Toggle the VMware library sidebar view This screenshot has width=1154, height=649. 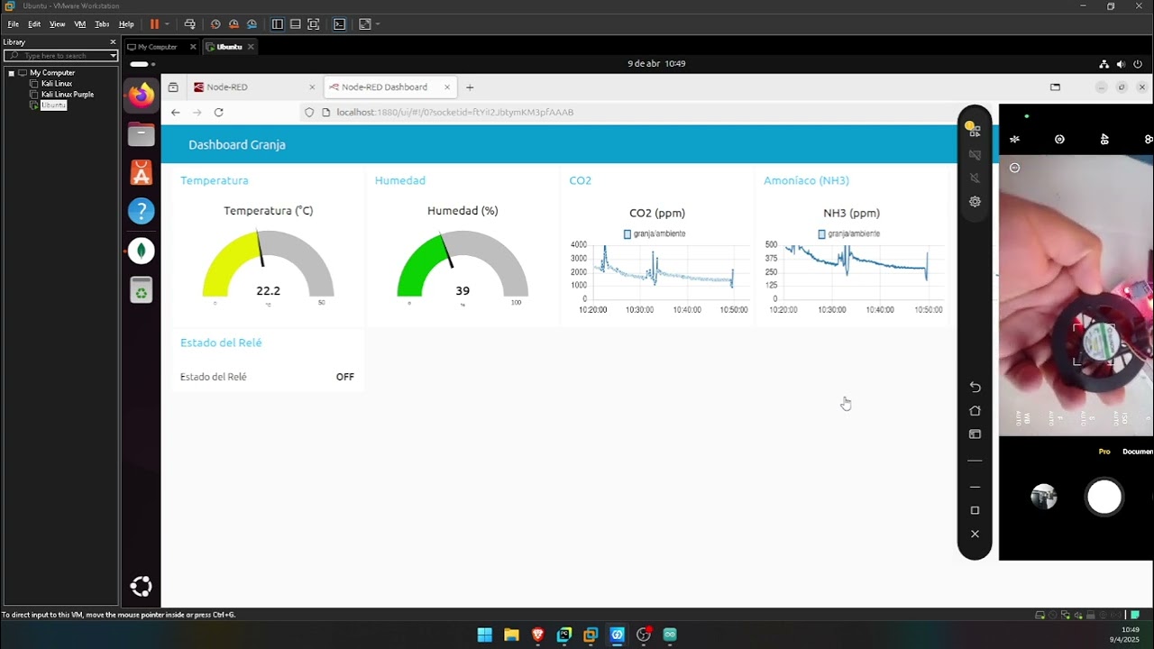pyautogui.click(x=278, y=24)
